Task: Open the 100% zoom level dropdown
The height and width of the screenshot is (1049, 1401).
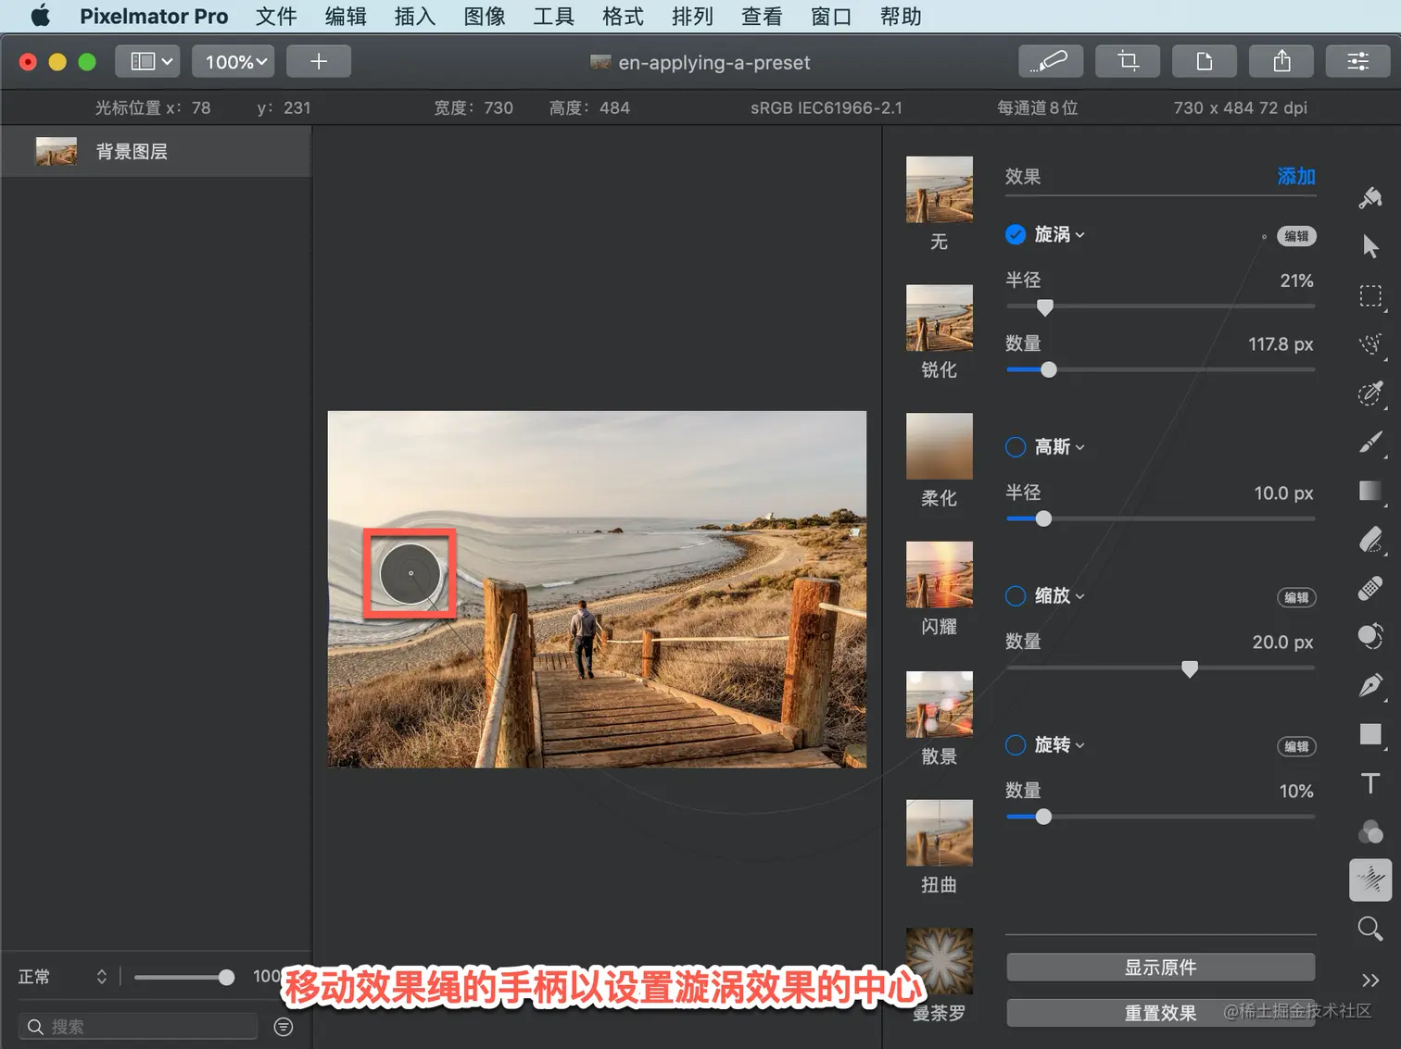Action: point(233,61)
